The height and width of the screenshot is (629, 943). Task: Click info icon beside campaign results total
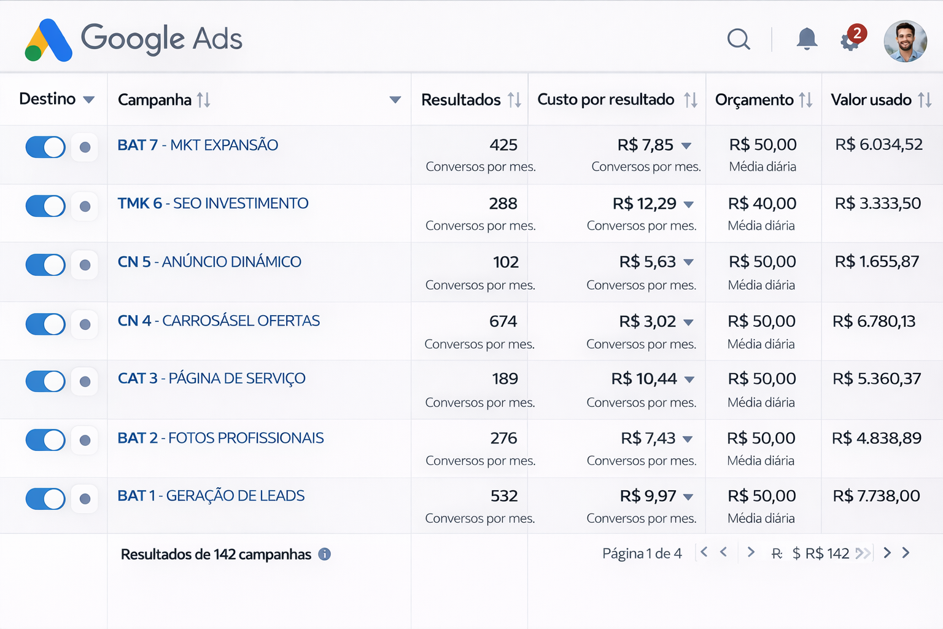(325, 554)
